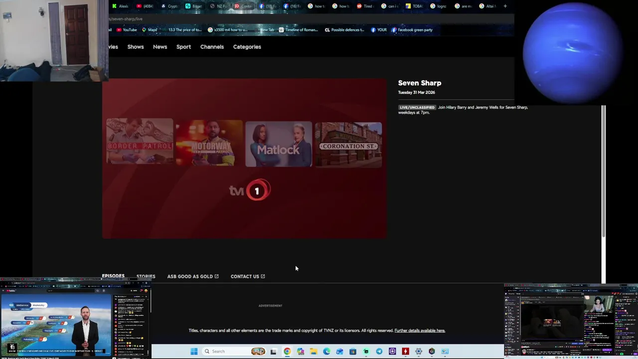Open the red lightning-bolt app in the taskbar
Viewport: 638px width, 359px height.
pos(405,352)
